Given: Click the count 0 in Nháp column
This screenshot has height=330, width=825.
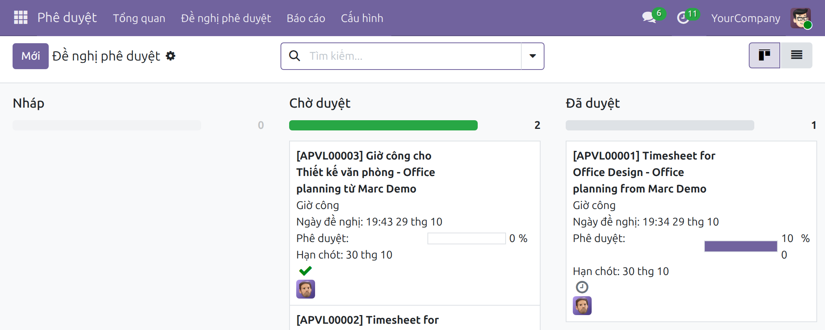Looking at the screenshot, I should click(x=261, y=125).
